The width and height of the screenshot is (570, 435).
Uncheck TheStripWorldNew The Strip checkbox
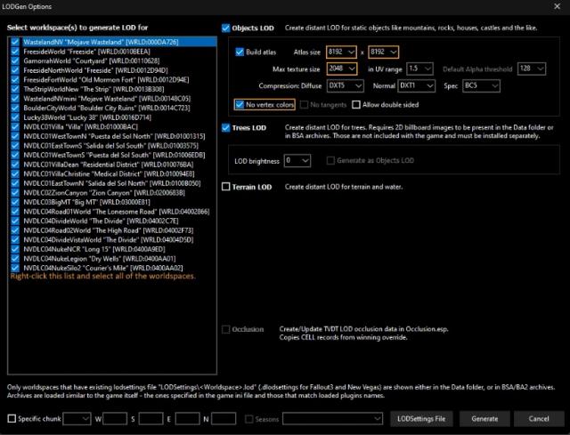point(15,89)
